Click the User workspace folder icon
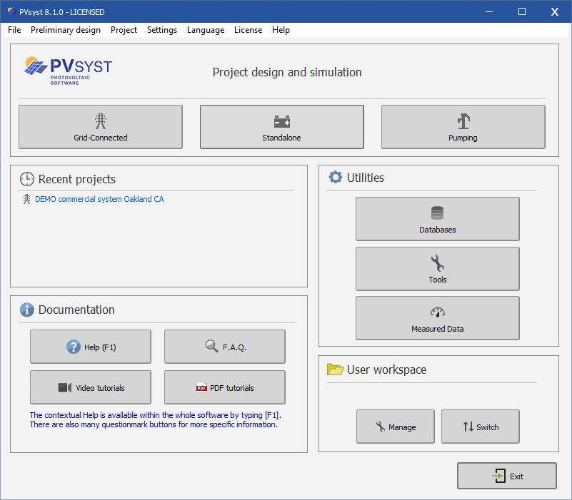572x500 pixels. pos(335,369)
